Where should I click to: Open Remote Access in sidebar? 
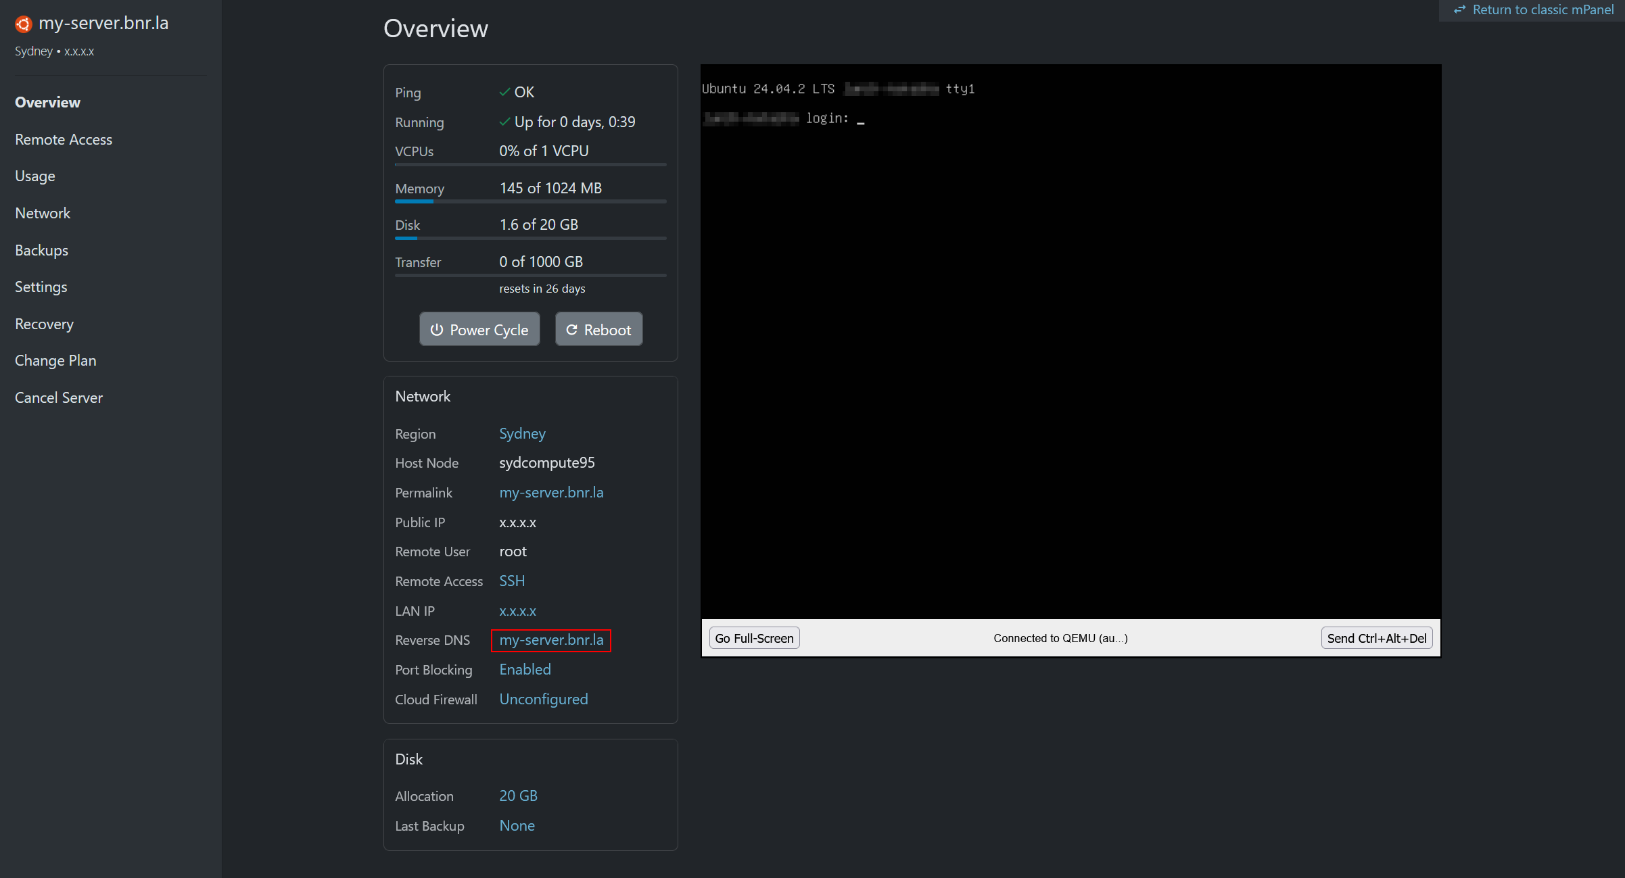coord(64,139)
